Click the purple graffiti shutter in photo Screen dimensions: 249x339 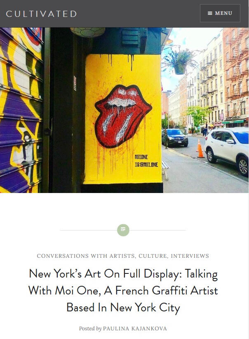click(21, 110)
